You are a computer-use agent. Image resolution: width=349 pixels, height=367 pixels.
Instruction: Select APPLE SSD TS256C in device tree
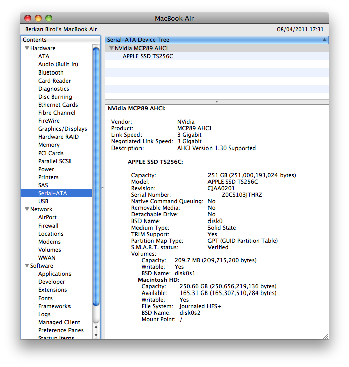pyautogui.click(x=148, y=56)
